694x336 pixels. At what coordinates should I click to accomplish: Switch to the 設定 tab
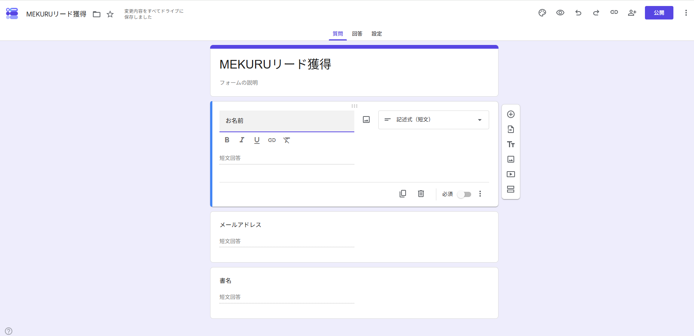point(377,34)
